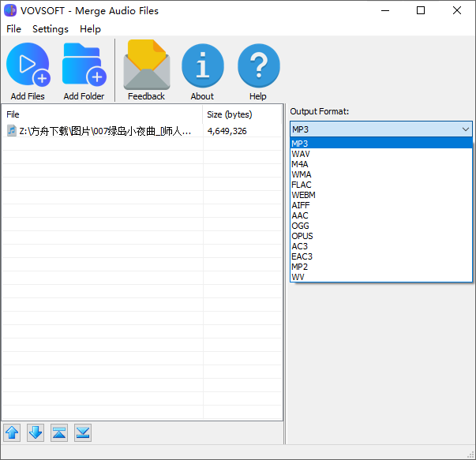Image resolution: width=476 pixels, height=460 pixels.
Task: Select FLAC output format
Action: tap(381, 185)
